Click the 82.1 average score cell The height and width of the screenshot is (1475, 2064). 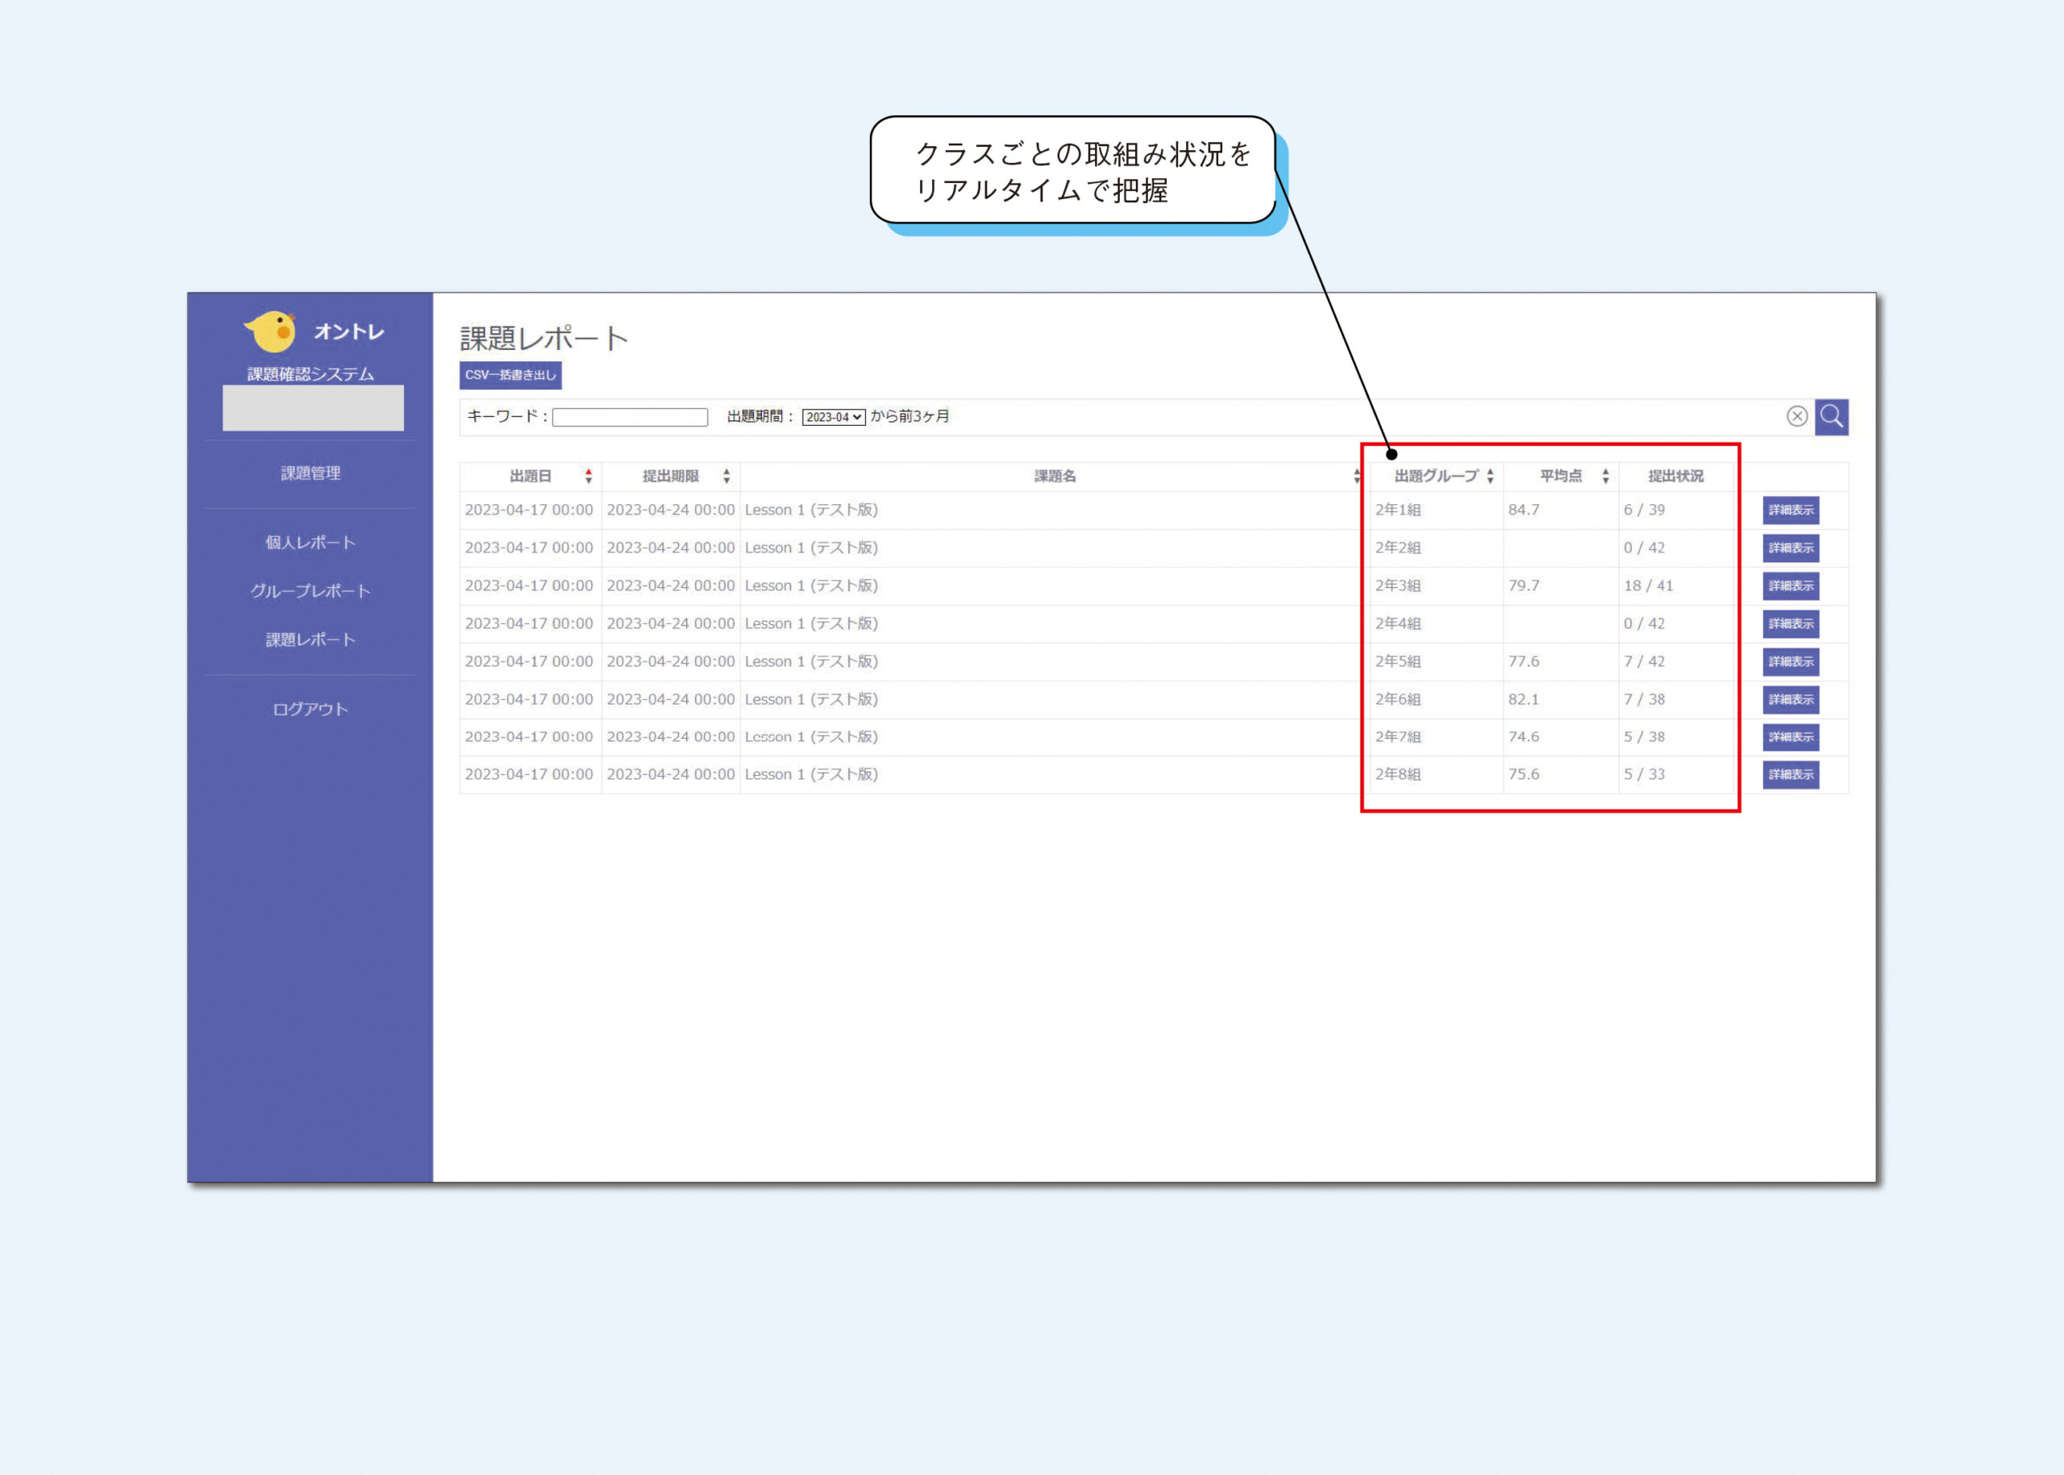point(1560,699)
